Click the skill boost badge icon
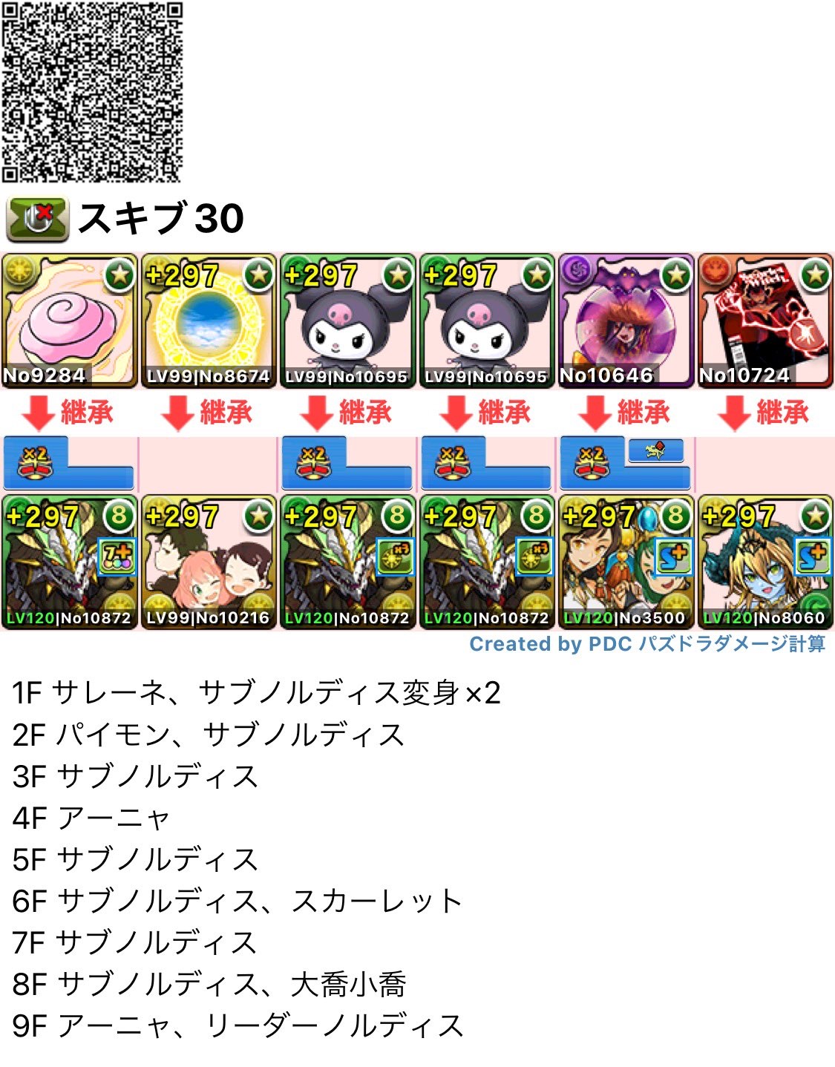835x1067 pixels. pos(37,220)
